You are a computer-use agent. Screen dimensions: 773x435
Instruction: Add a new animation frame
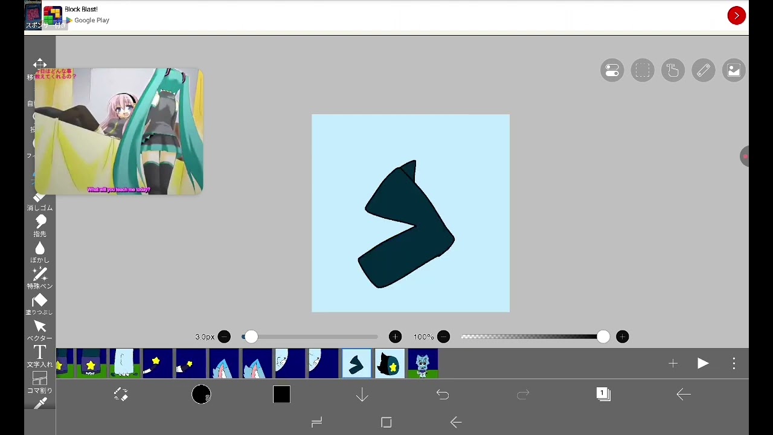(673, 363)
